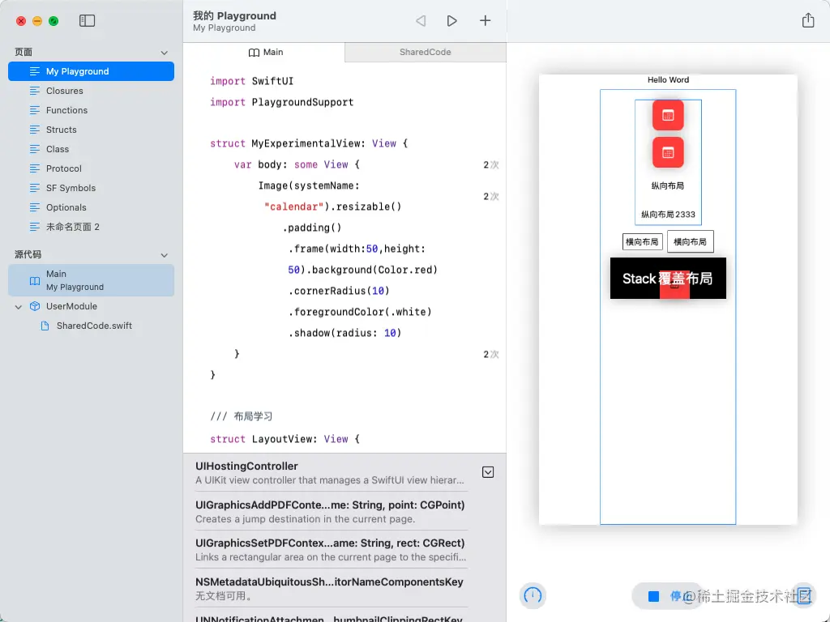
Task: Open the Protocol page
Action: [x=91, y=168]
